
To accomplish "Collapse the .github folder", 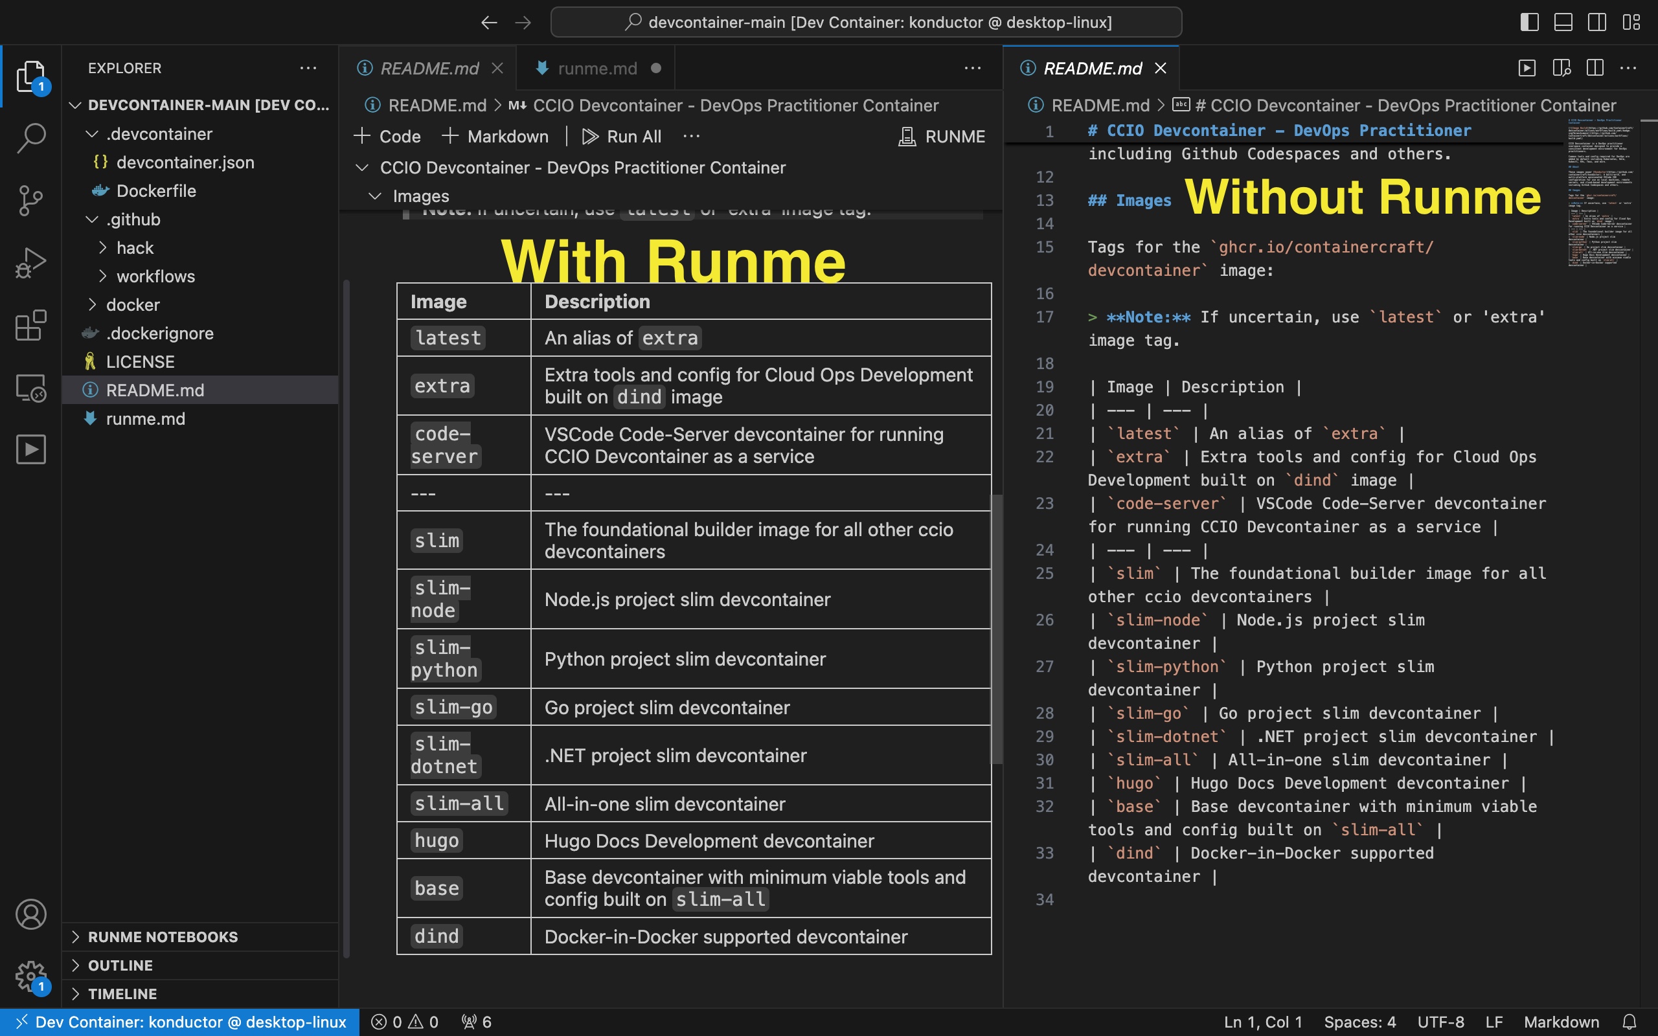I will 91,220.
